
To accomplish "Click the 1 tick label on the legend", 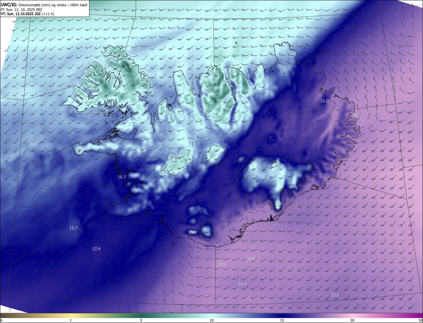I will pos(71,320).
